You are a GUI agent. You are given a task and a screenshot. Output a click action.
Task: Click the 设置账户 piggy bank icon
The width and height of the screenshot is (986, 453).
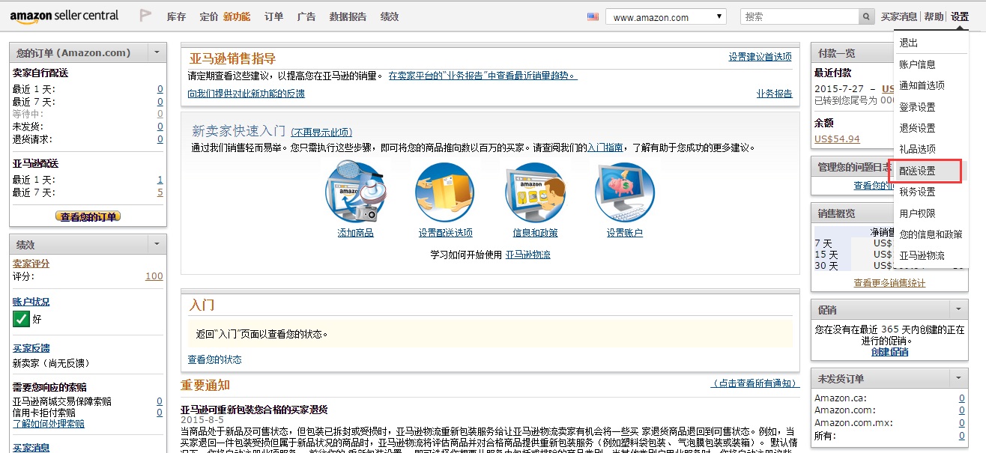tap(625, 192)
